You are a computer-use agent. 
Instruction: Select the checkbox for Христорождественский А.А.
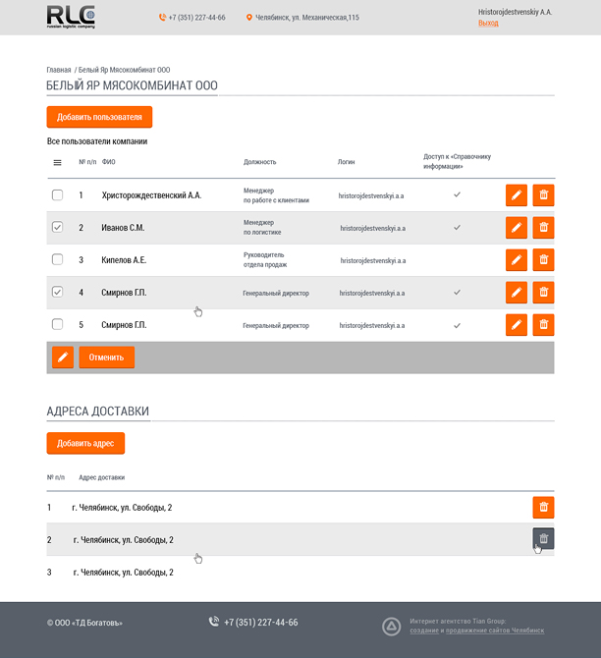pos(58,195)
